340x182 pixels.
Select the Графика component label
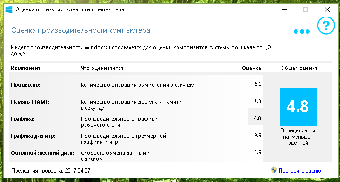point(23,119)
